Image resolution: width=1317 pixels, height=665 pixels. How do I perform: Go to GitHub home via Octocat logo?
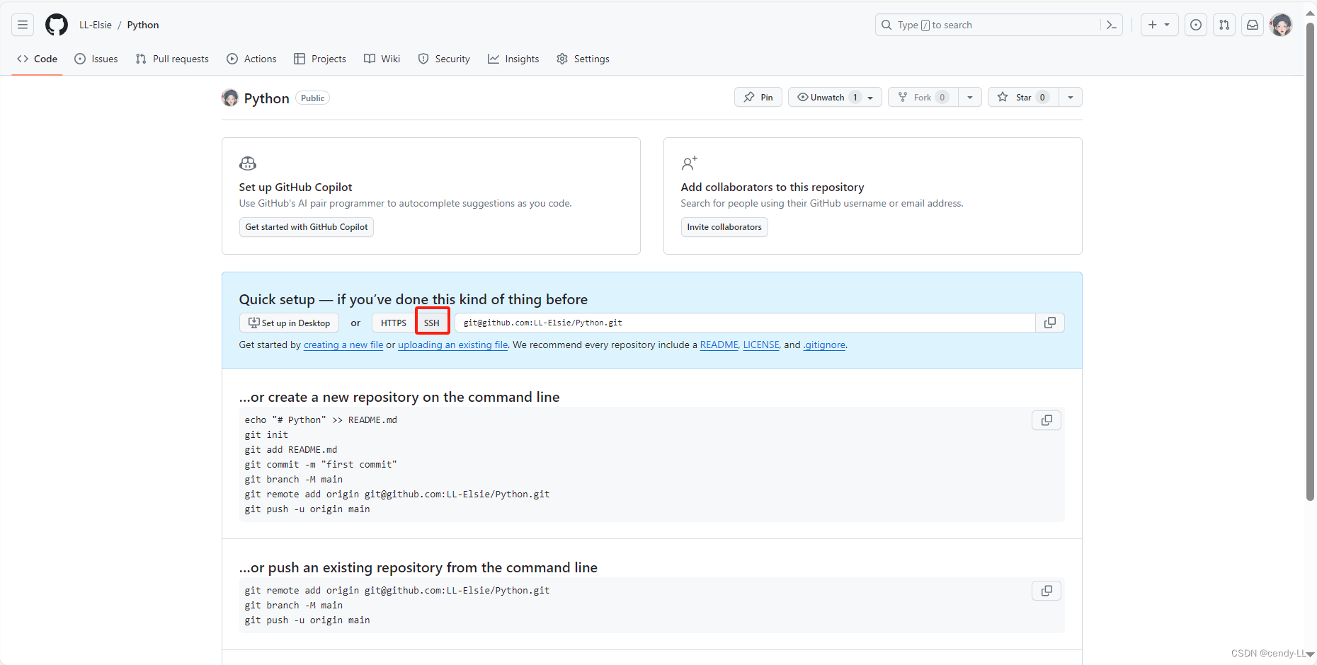coord(57,25)
